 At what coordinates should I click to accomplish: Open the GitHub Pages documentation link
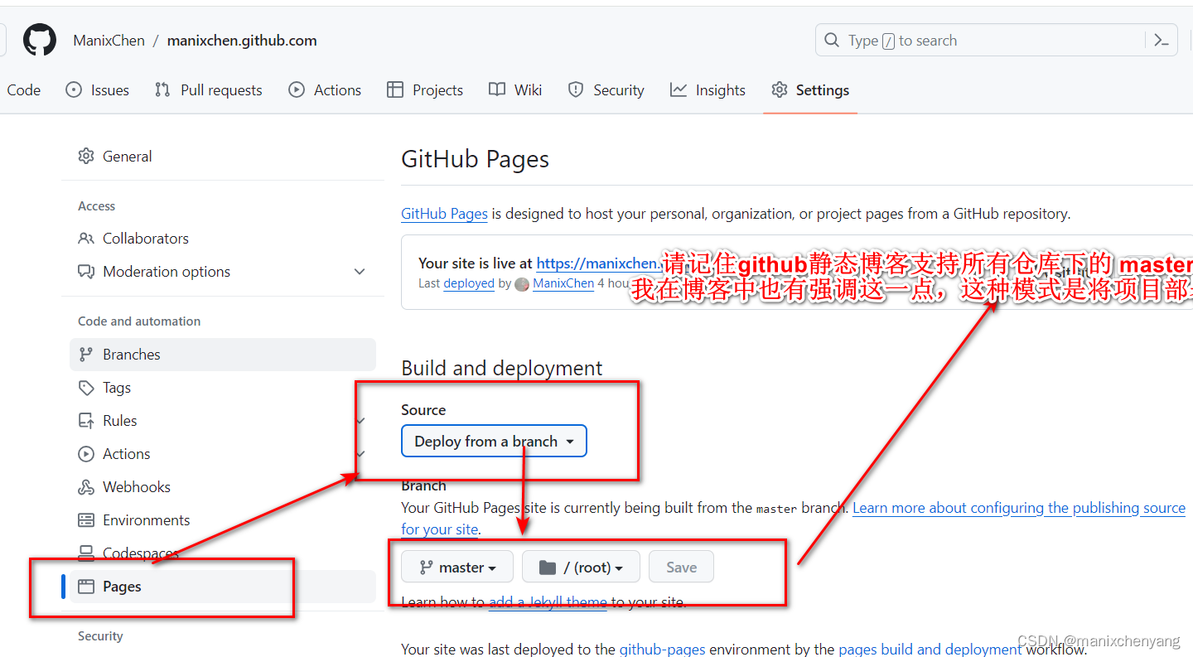point(444,214)
